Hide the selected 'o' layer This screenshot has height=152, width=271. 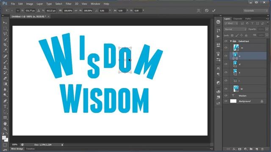pyautogui.click(x=226, y=56)
